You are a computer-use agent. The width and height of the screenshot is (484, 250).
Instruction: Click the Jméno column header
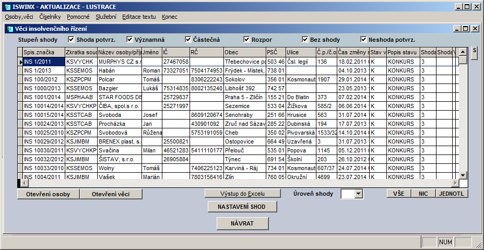[152, 52]
